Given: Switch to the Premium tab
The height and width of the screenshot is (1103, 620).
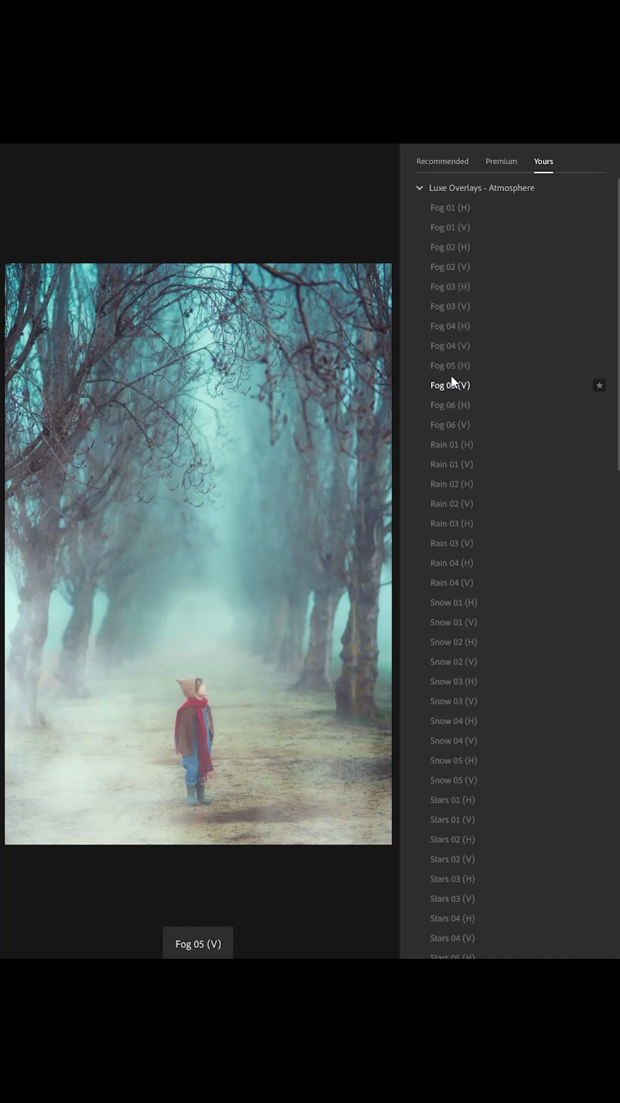Looking at the screenshot, I should point(501,161).
